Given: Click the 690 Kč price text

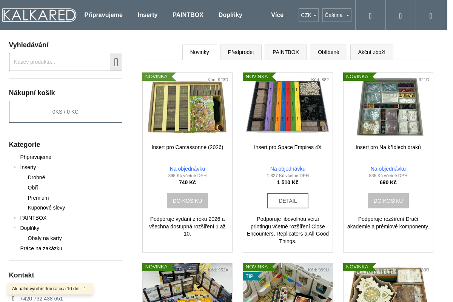Looking at the screenshot, I should click(x=388, y=182).
